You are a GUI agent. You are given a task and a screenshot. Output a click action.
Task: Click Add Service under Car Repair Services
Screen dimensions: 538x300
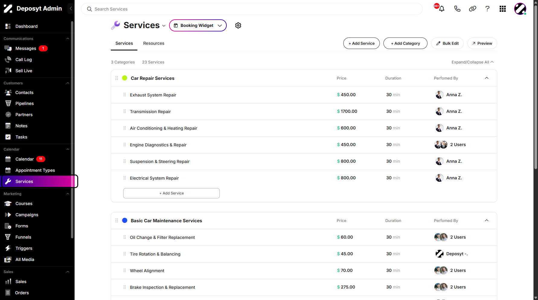[x=171, y=193]
